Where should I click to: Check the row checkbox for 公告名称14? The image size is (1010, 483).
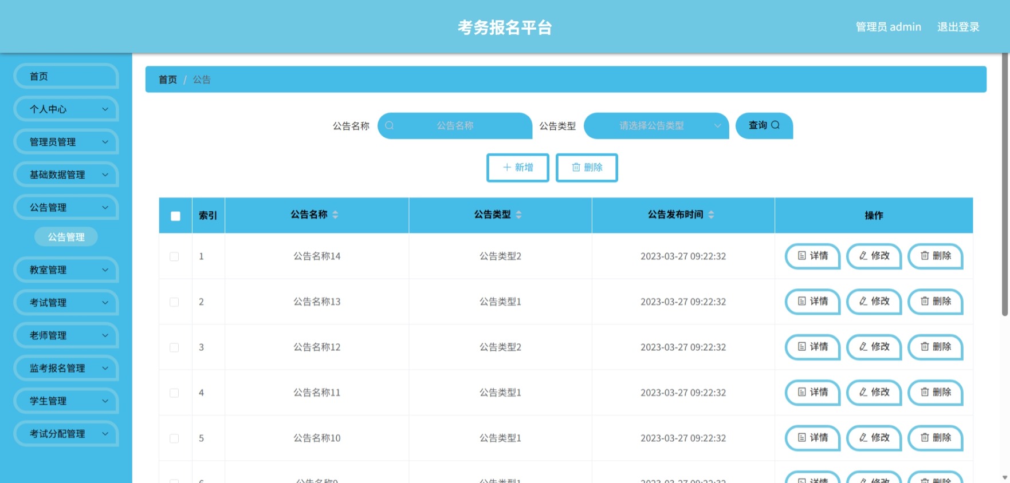click(174, 256)
